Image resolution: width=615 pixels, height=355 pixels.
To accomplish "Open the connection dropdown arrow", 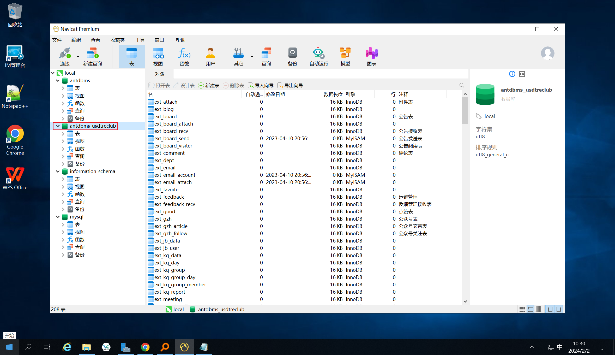I will 78,57.
